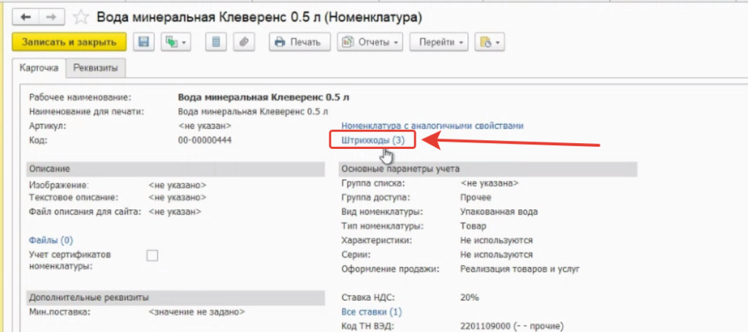Open the Штрихкоды (3) link
This screenshot has width=748, height=332.
[x=373, y=141]
